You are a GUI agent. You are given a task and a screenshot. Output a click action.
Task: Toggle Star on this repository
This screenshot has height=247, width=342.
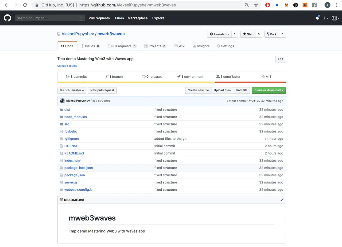tap(248, 34)
